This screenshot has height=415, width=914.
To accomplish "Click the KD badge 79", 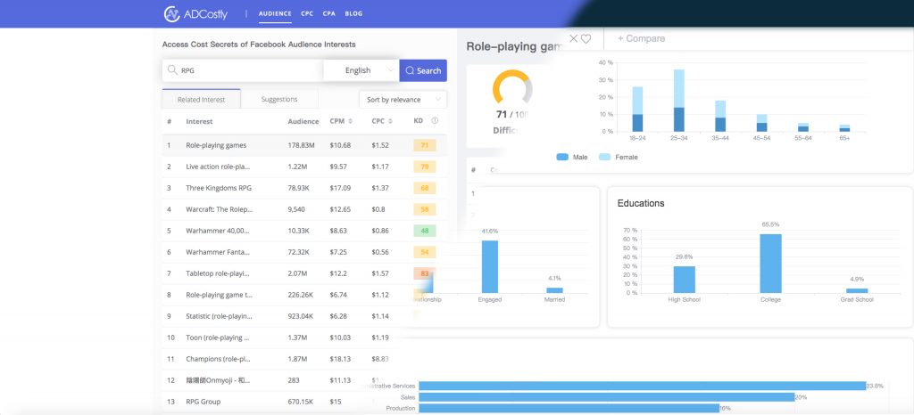I will [424, 167].
